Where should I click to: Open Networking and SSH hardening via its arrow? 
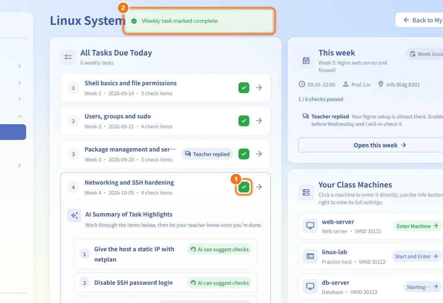259,187
